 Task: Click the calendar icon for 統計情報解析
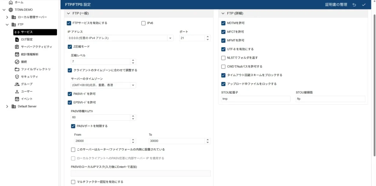coord(17,54)
